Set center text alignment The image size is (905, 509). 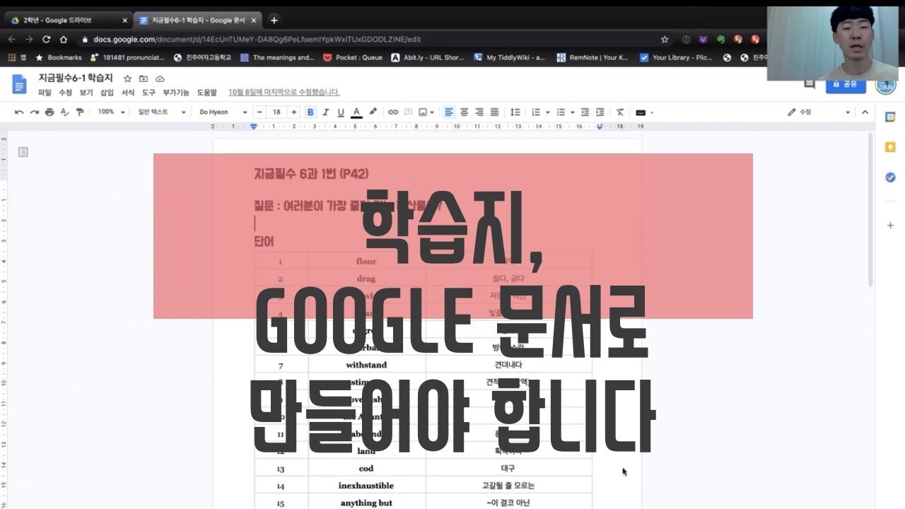pyautogui.click(x=465, y=112)
